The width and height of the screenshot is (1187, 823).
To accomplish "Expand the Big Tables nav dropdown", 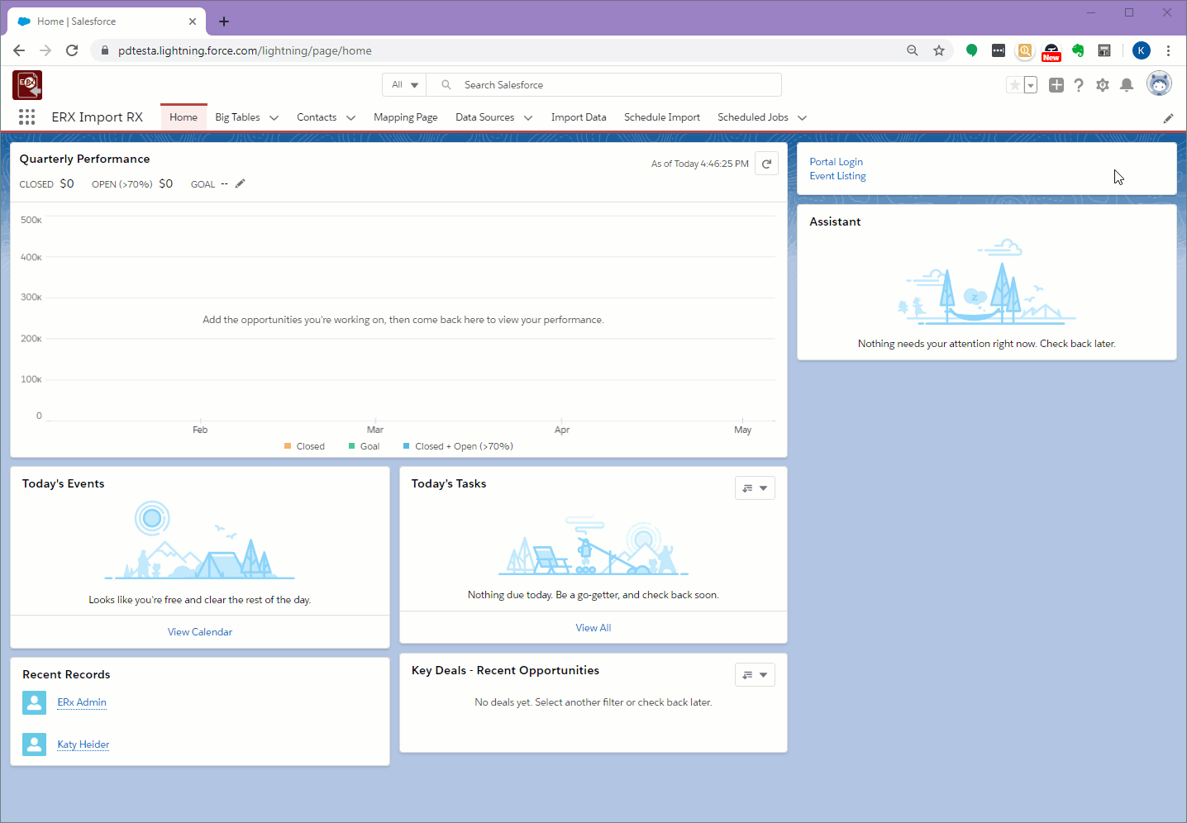I will coord(274,118).
